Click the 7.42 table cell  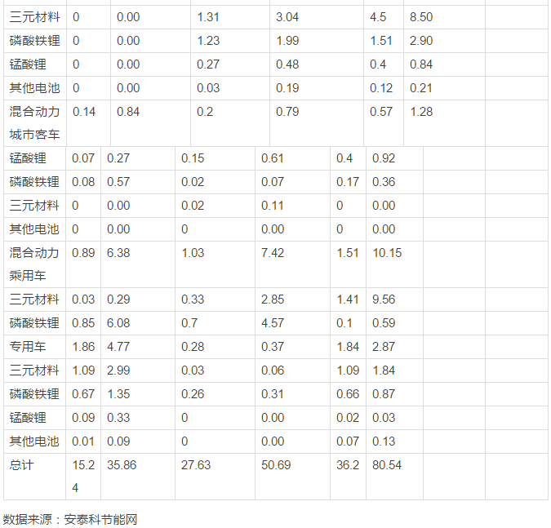click(273, 253)
